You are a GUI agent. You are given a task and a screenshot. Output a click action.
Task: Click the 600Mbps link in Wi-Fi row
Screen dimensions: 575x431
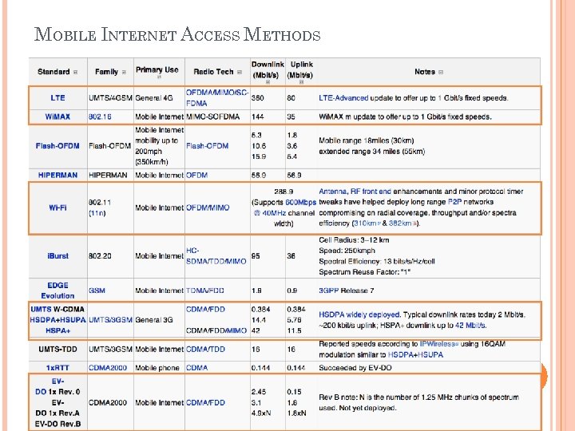click(301, 202)
